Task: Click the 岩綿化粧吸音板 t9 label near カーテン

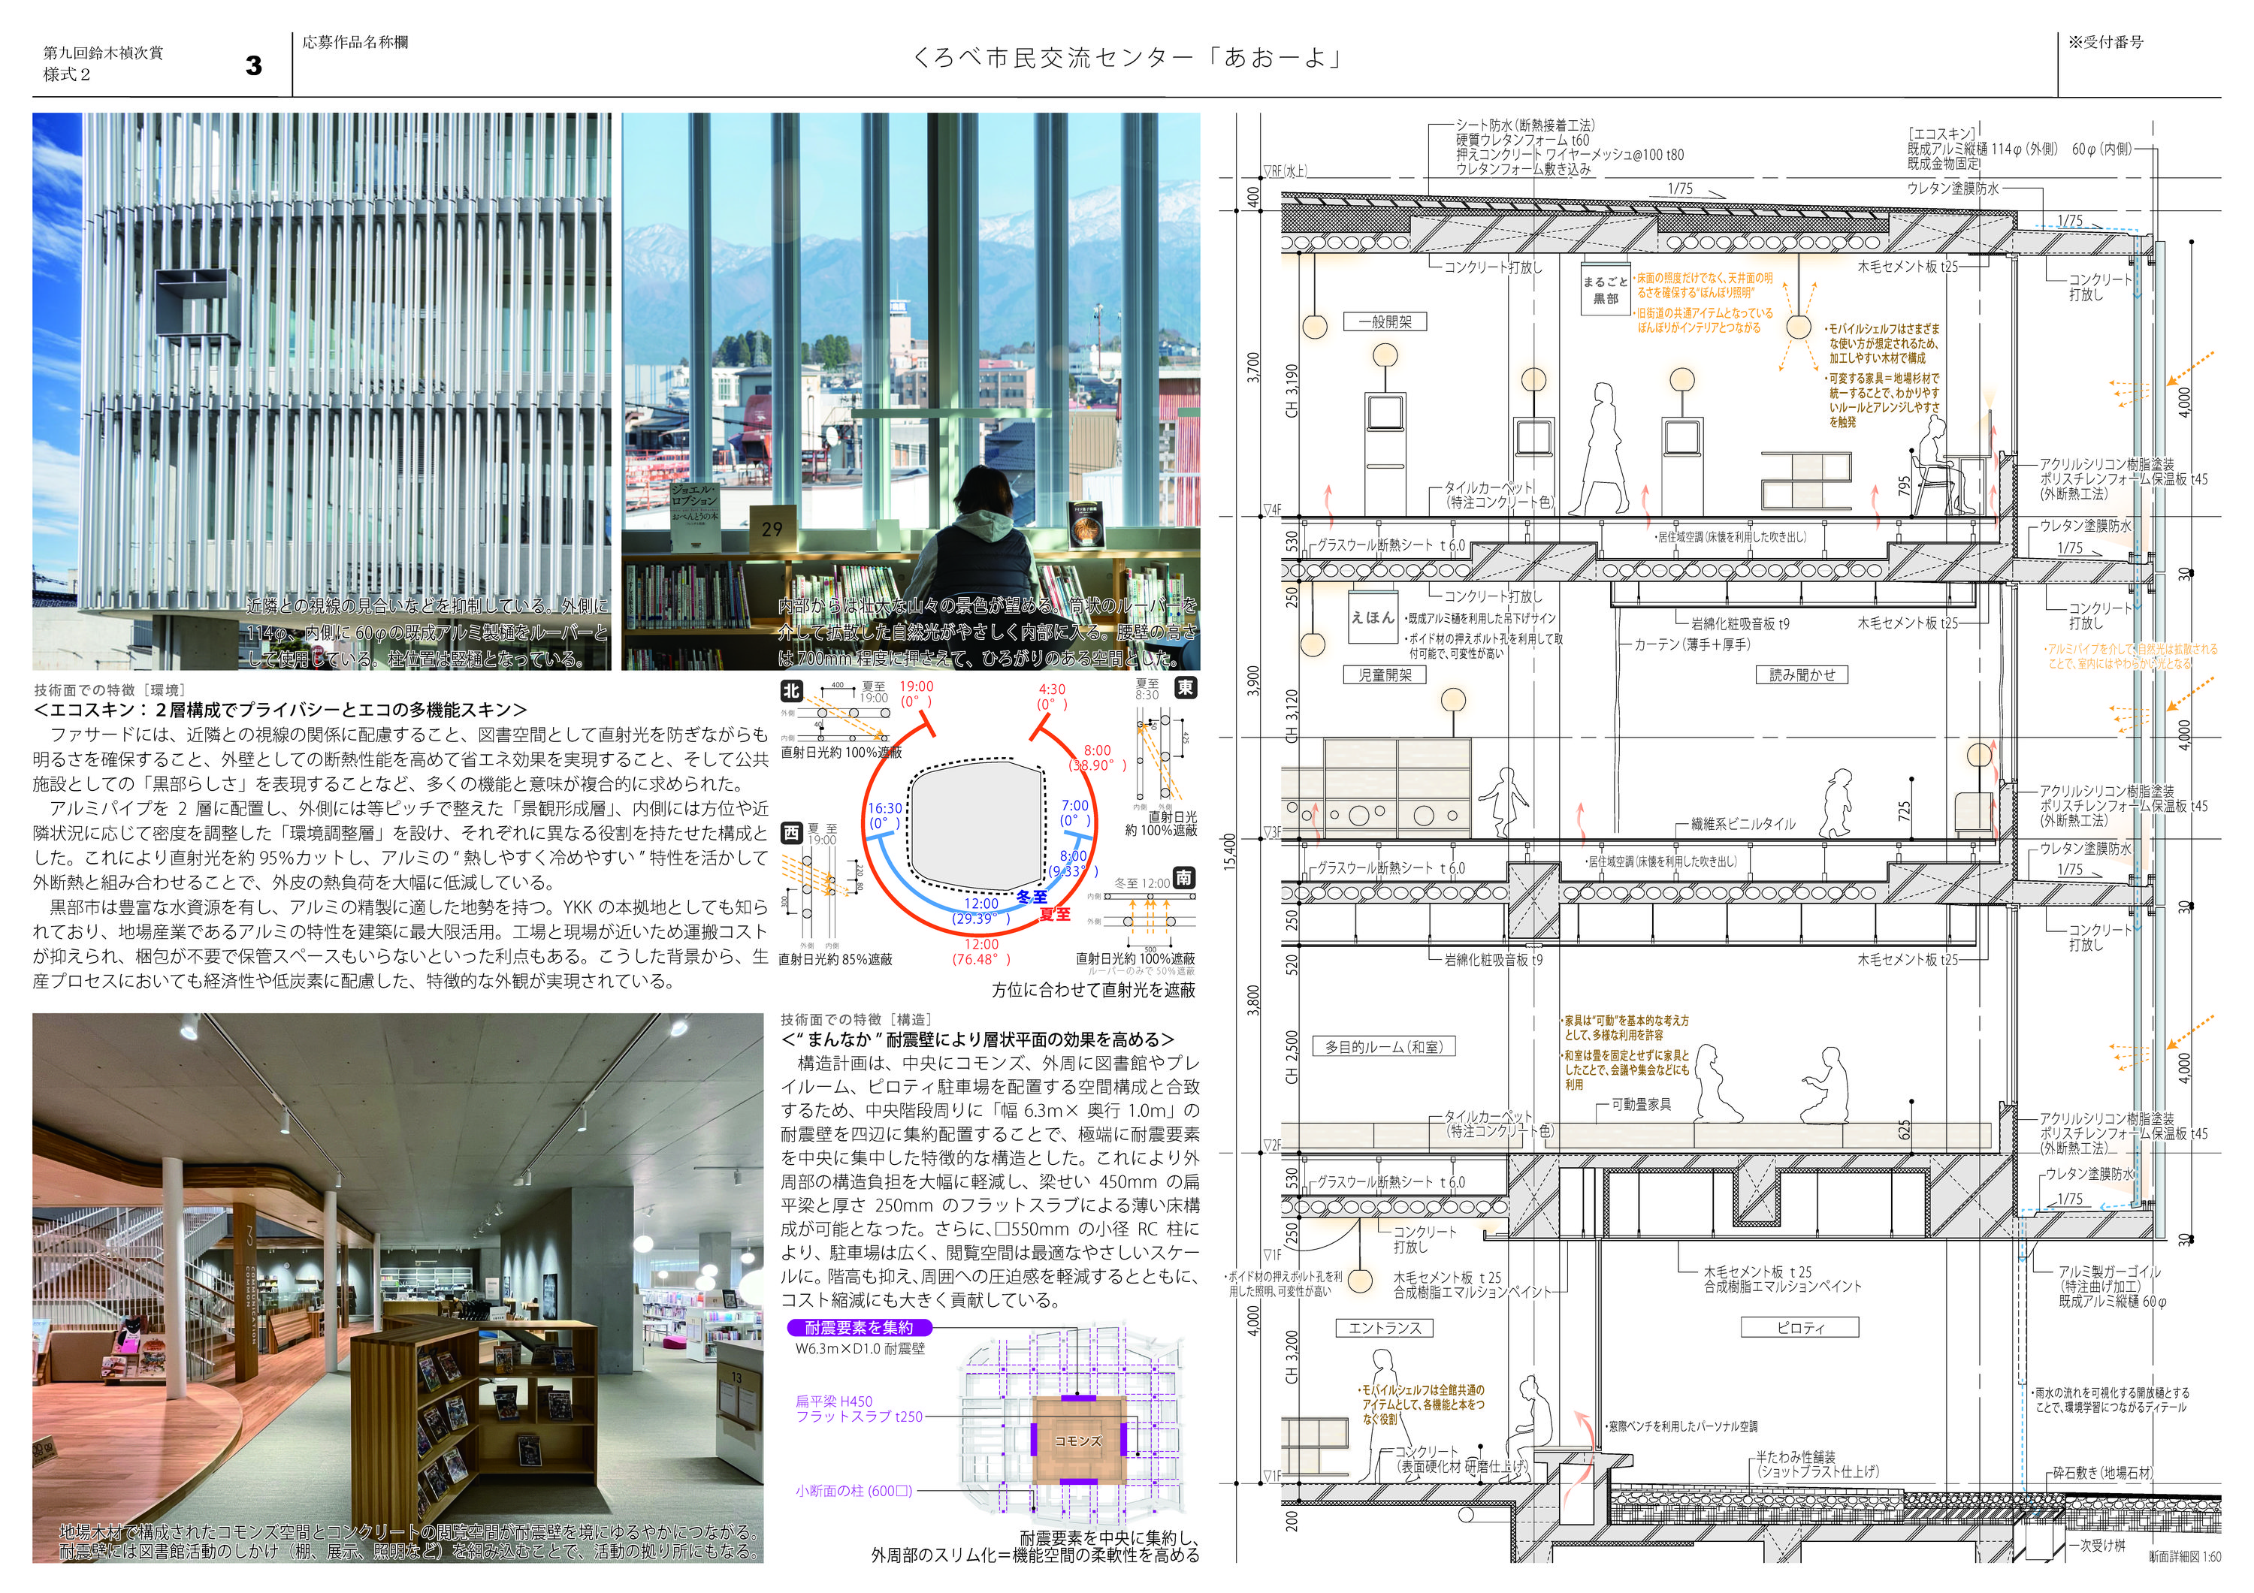Action: pyautogui.click(x=1739, y=623)
